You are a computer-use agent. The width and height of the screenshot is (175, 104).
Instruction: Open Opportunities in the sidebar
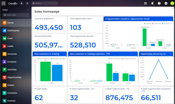[x=14, y=77]
